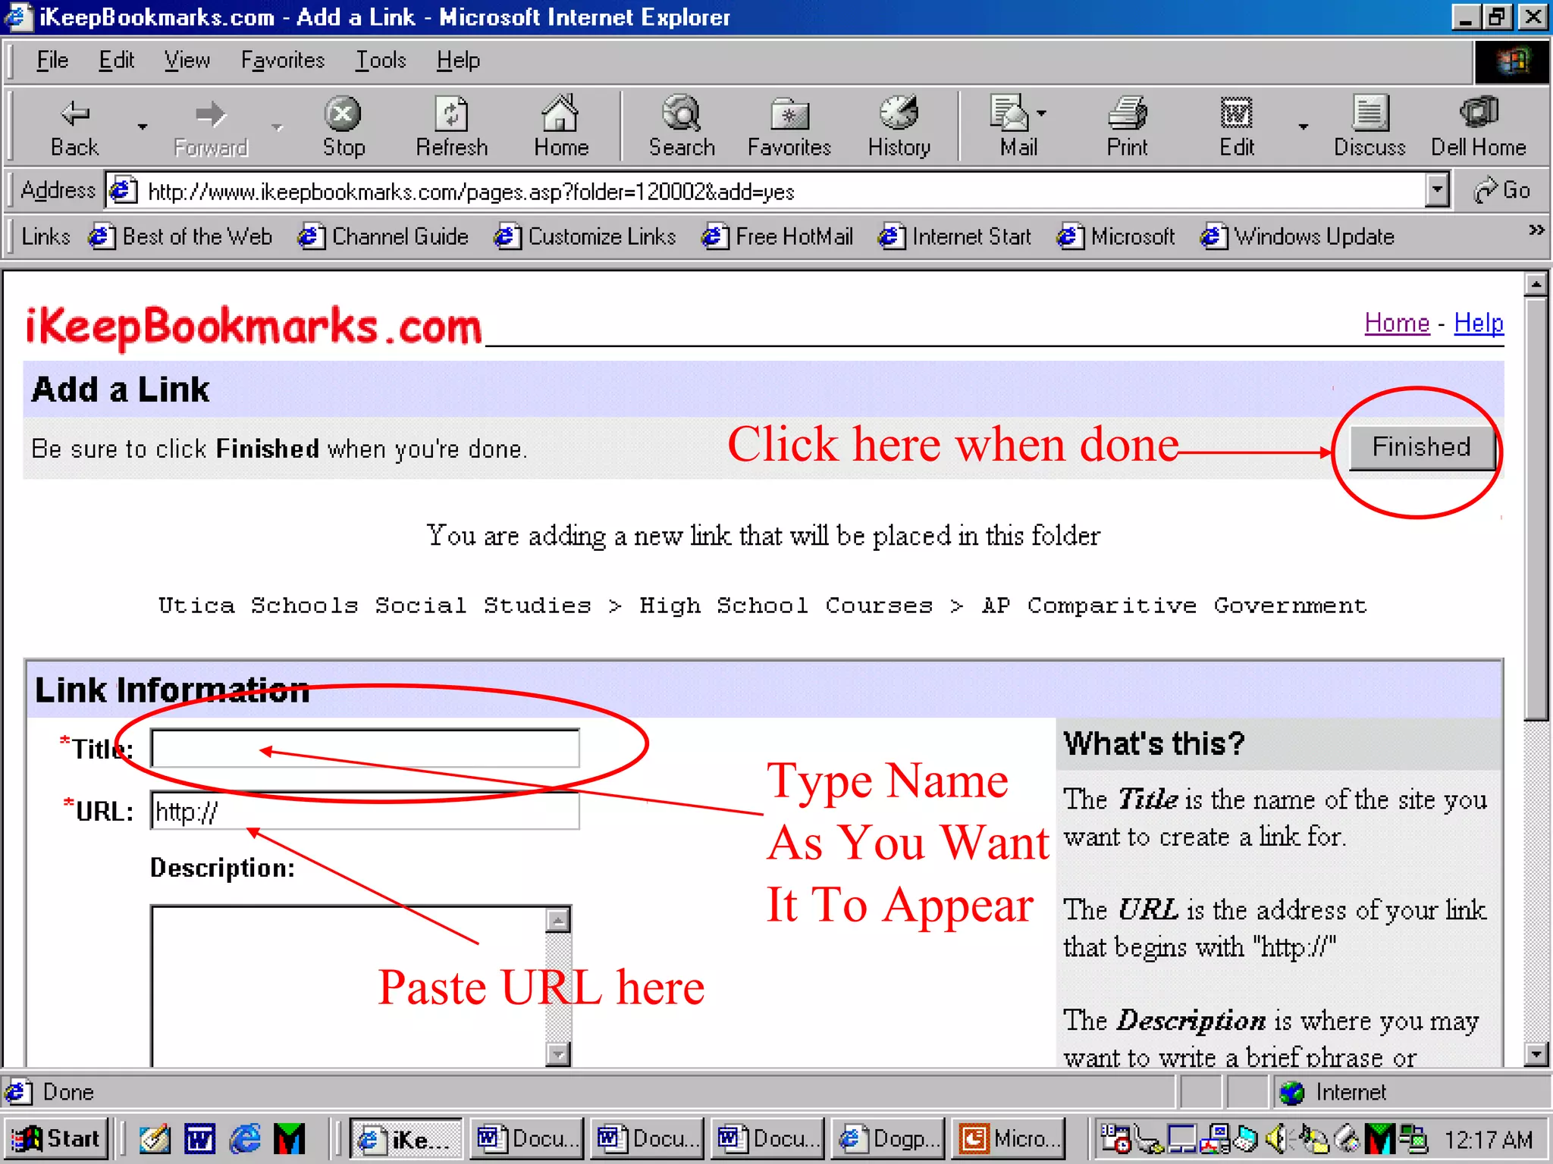The image size is (1553, 1164).
Task: Open the History toolbar icon
Action: 899,127
